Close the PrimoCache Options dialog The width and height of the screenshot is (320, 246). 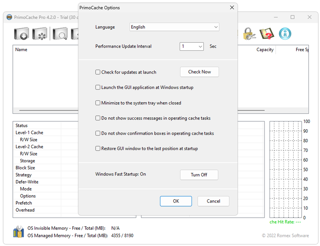pyautogui.click(x=232, y=8)
